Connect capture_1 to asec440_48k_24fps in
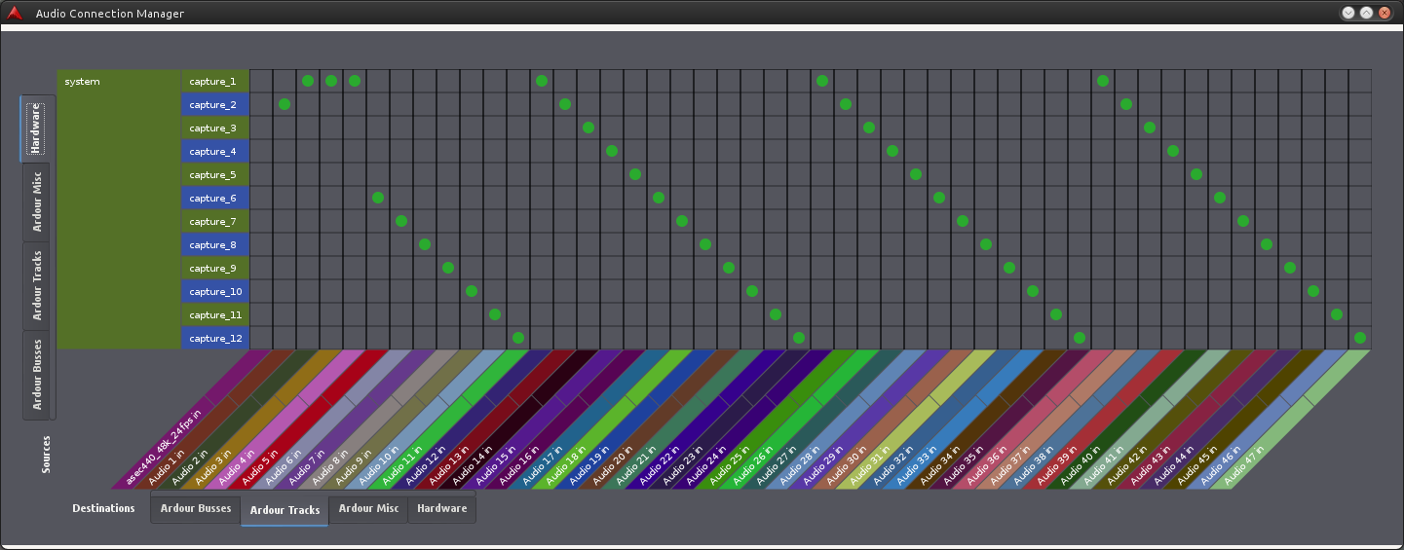This screenshot has width=1404, height=550. point(261,81)
